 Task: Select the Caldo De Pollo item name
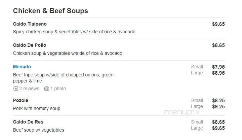click(x=30, y=45)
